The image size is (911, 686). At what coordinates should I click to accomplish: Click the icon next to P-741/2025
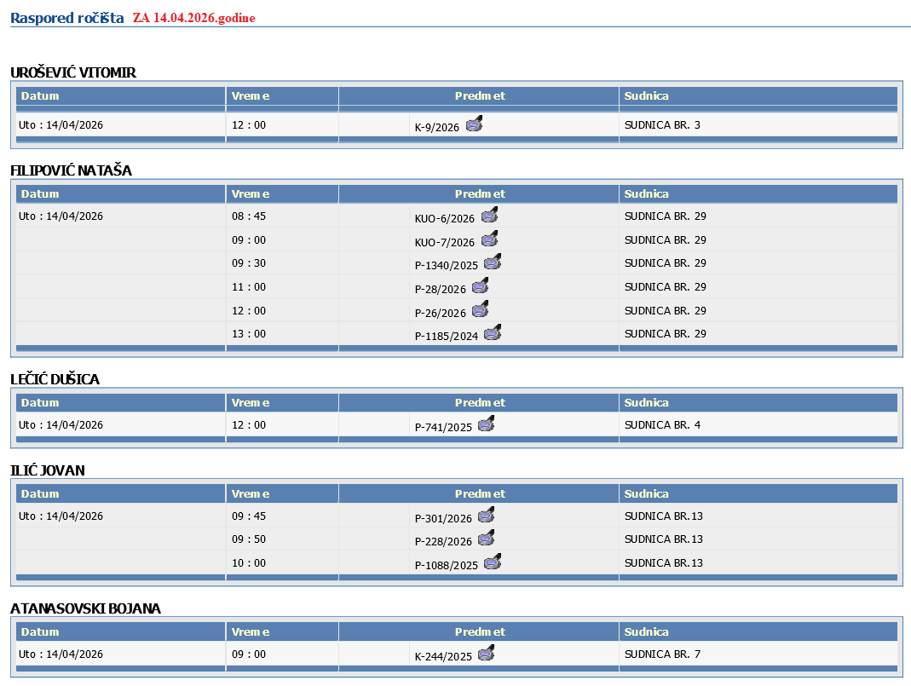pyautogui.click(x=486, y=424)
